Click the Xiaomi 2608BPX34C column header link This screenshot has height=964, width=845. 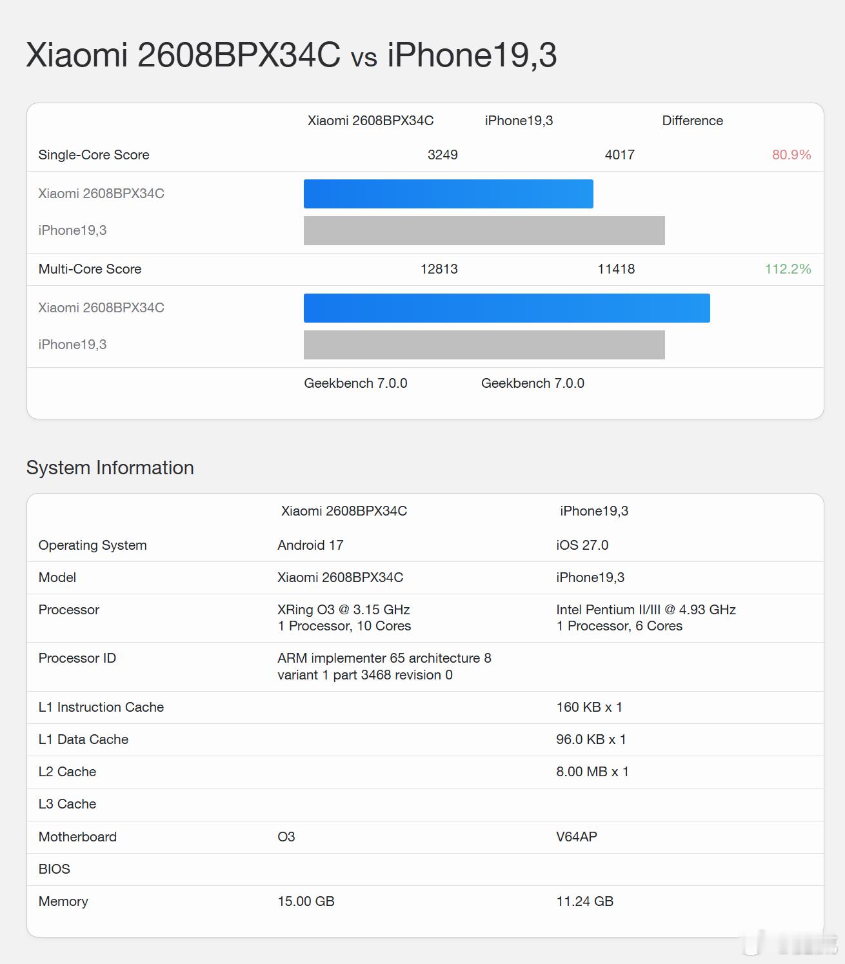[370, 121]
